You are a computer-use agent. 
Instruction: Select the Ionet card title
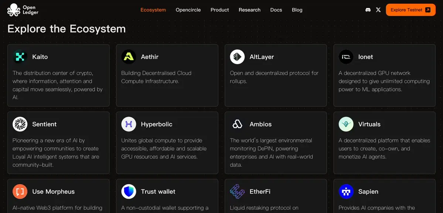(x=365, y=57)
